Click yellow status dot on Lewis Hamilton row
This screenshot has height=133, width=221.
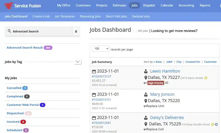[206, 78]
